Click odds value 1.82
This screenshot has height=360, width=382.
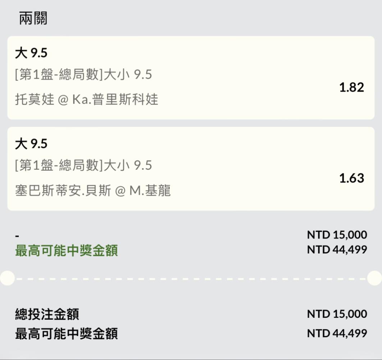click(x=351, y=87)
